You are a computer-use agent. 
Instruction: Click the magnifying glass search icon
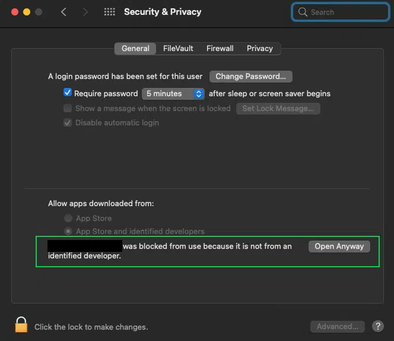click(x=303, y=12)
